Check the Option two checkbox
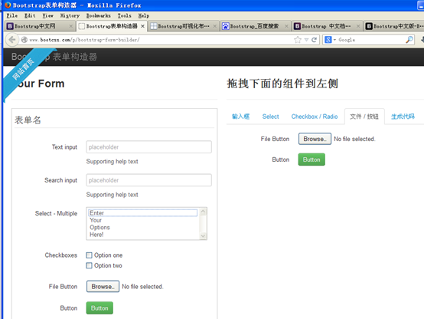Screen dimensions: 424x319 (89, 265)
